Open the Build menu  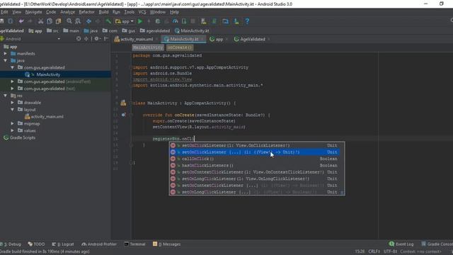point(103,12)
